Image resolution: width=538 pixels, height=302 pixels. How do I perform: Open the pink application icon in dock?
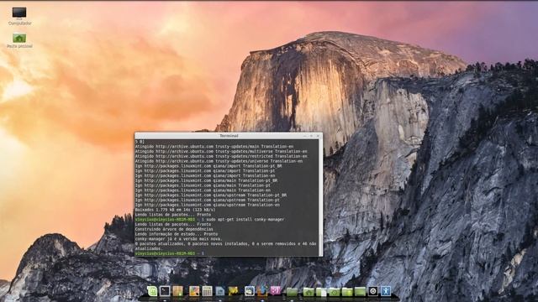click(275, 291)
